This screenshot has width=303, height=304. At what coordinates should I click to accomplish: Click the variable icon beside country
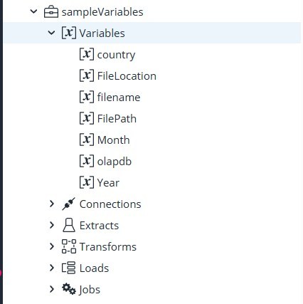click(87, 54)
